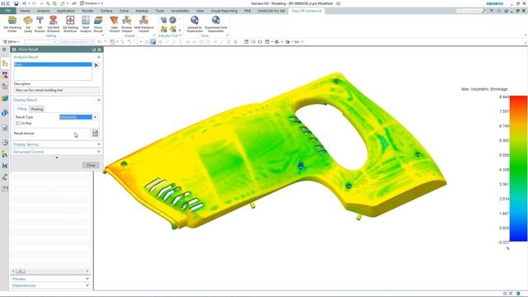The width and height of the screenshot is (528, 297).
Task: Click the Surface ribbon tab
Action: [106, 11]
